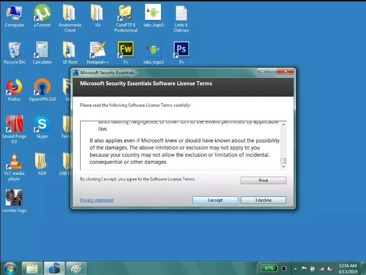Open the Privacy statement link
This screenshot has height=275, width=366.
coord(97,200)
